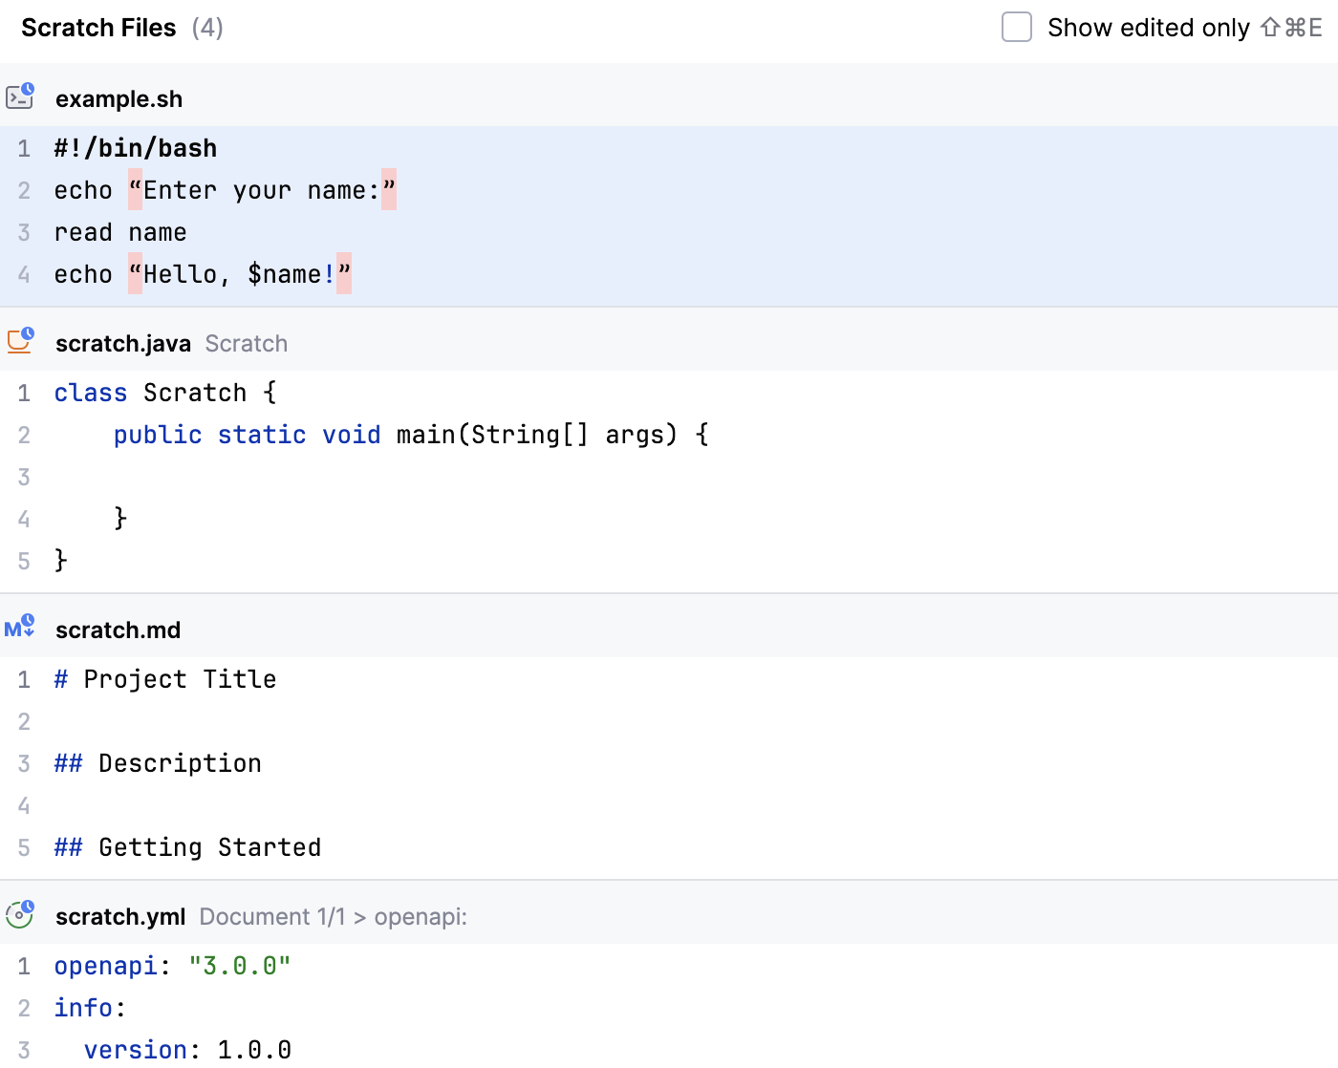Click the clock overlay on the Markdown icon
The height and width of the screenshot is (1068, 1338).
[30, 620]
